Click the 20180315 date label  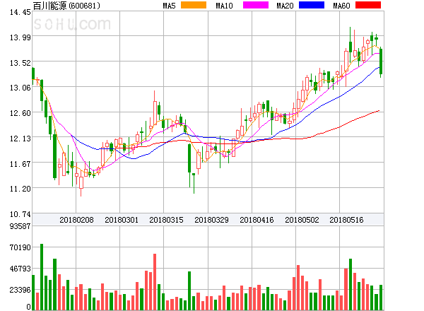pyautogui.click(x=166, y=220)
